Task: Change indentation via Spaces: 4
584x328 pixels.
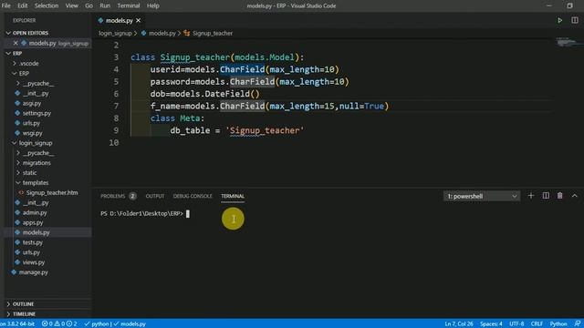Action: pos(491,323)
